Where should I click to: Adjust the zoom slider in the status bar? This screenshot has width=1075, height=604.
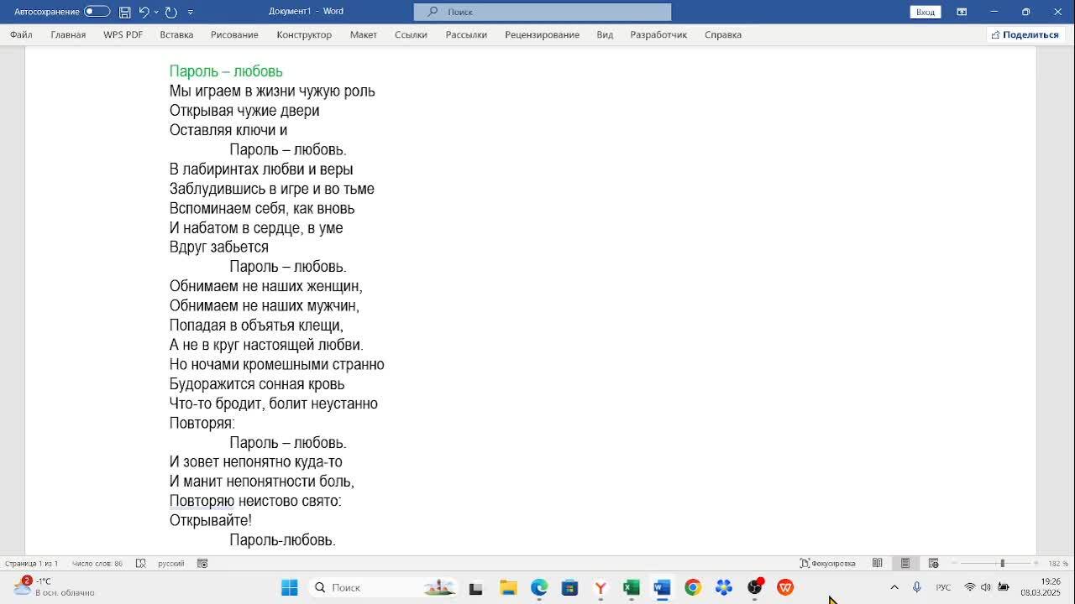point(1001,563)
